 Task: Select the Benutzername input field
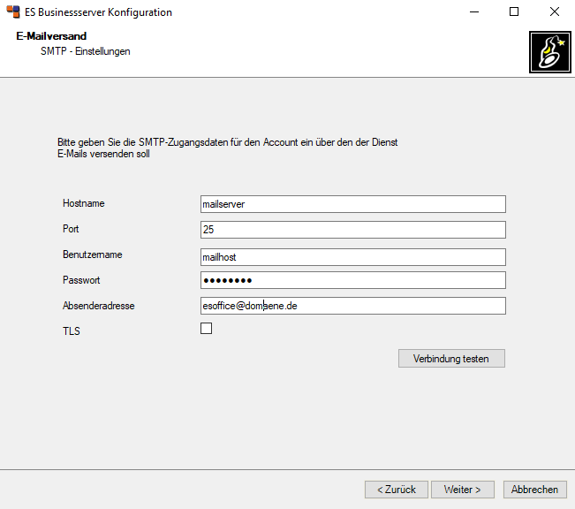coord(352,257)
